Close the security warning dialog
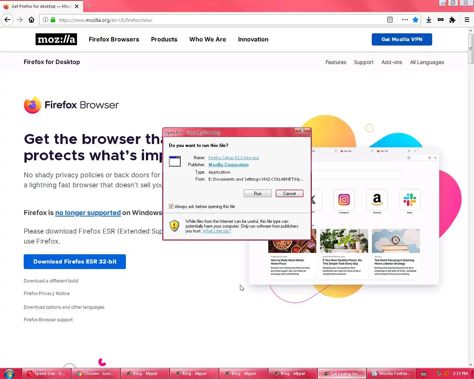 302,131
